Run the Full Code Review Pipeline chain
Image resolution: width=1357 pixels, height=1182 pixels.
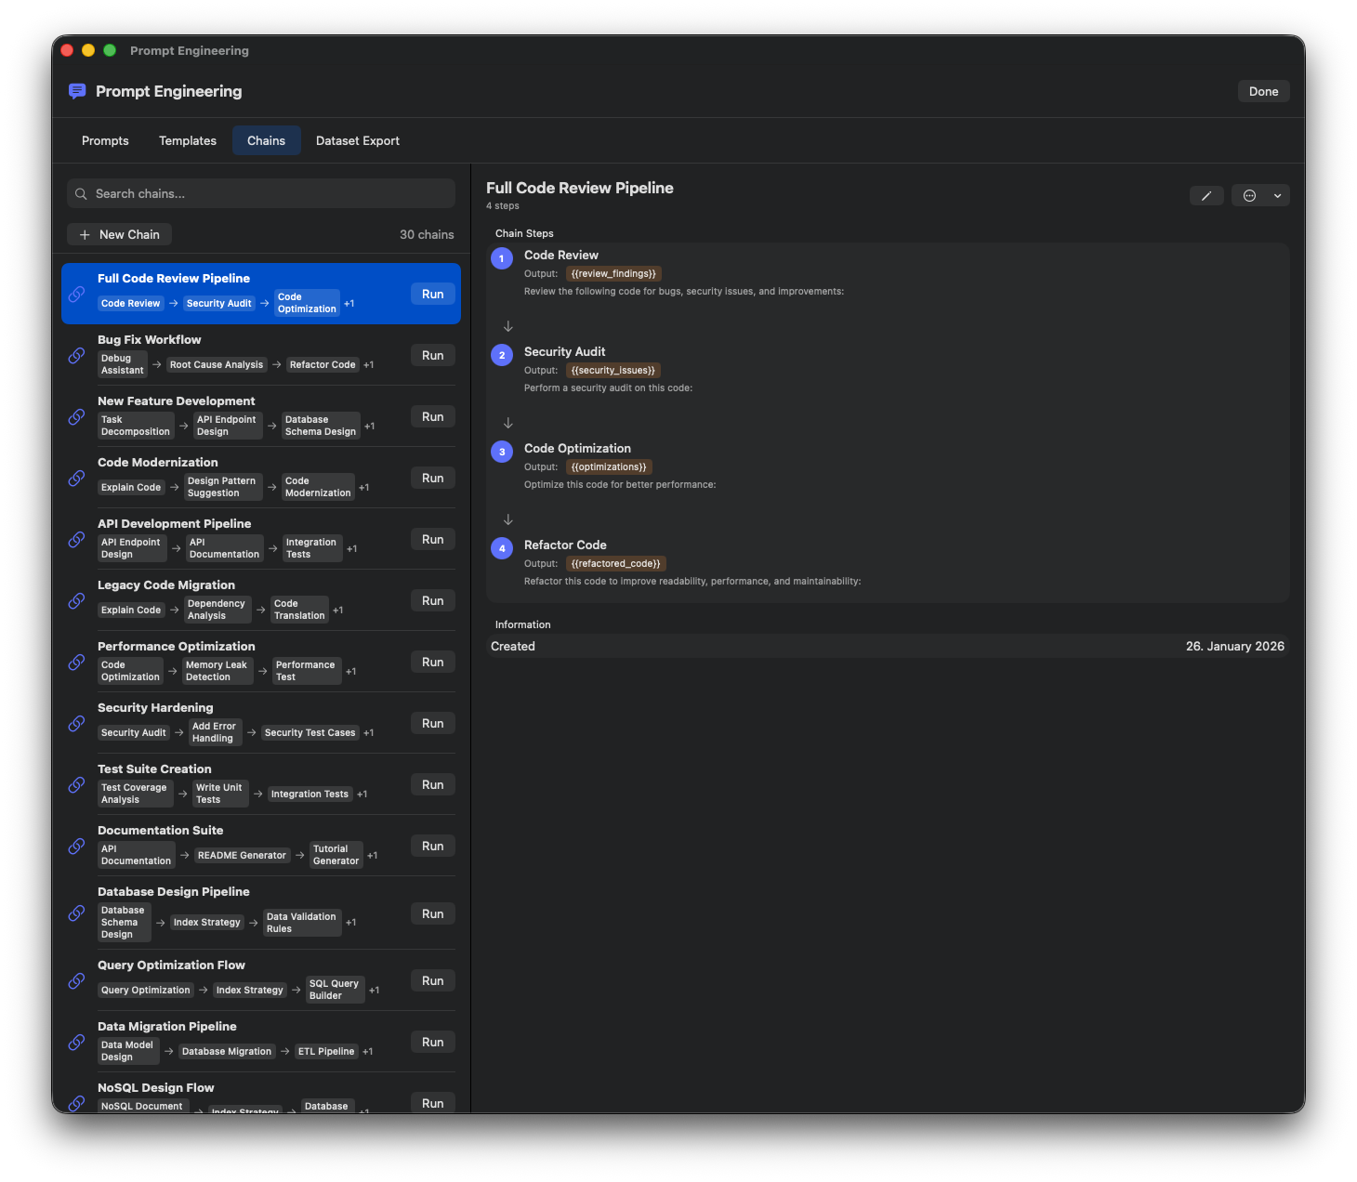[x=432, y=295]
